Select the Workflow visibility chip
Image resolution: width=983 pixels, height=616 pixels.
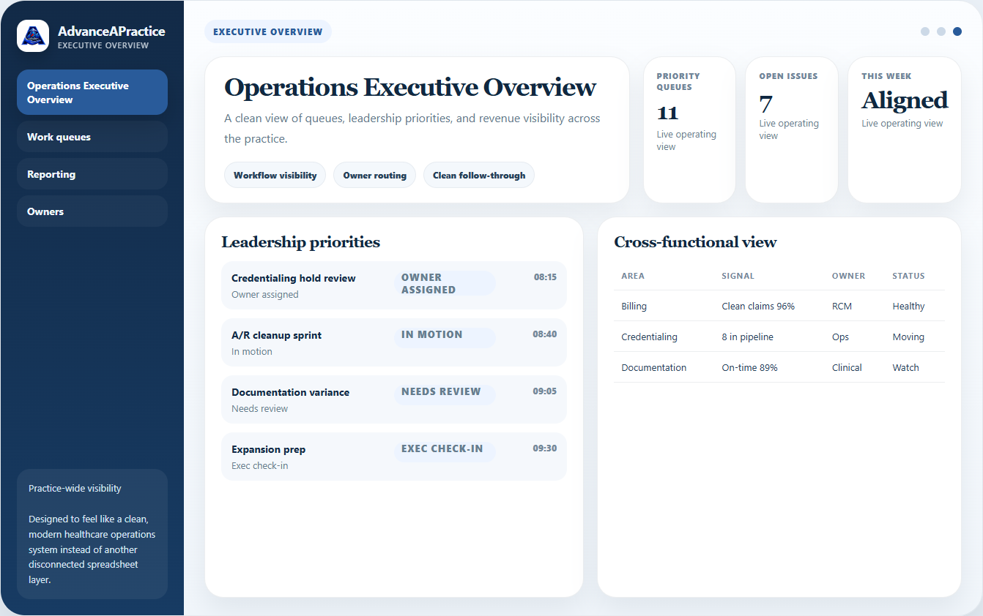click(x=275, y=175)
